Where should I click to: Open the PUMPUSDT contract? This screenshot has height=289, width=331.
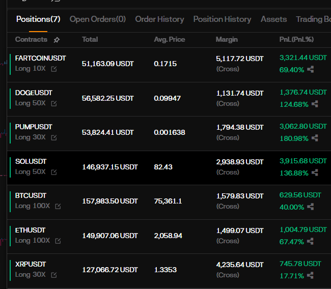click(34, 127)
